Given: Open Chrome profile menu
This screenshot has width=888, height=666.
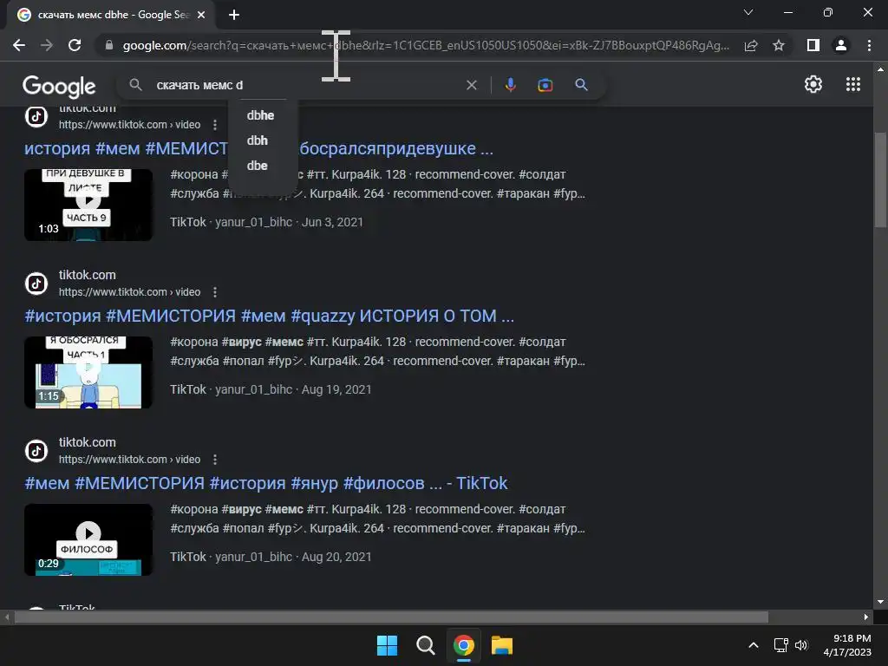Looking at the screenshot, I should coord(841,45).
